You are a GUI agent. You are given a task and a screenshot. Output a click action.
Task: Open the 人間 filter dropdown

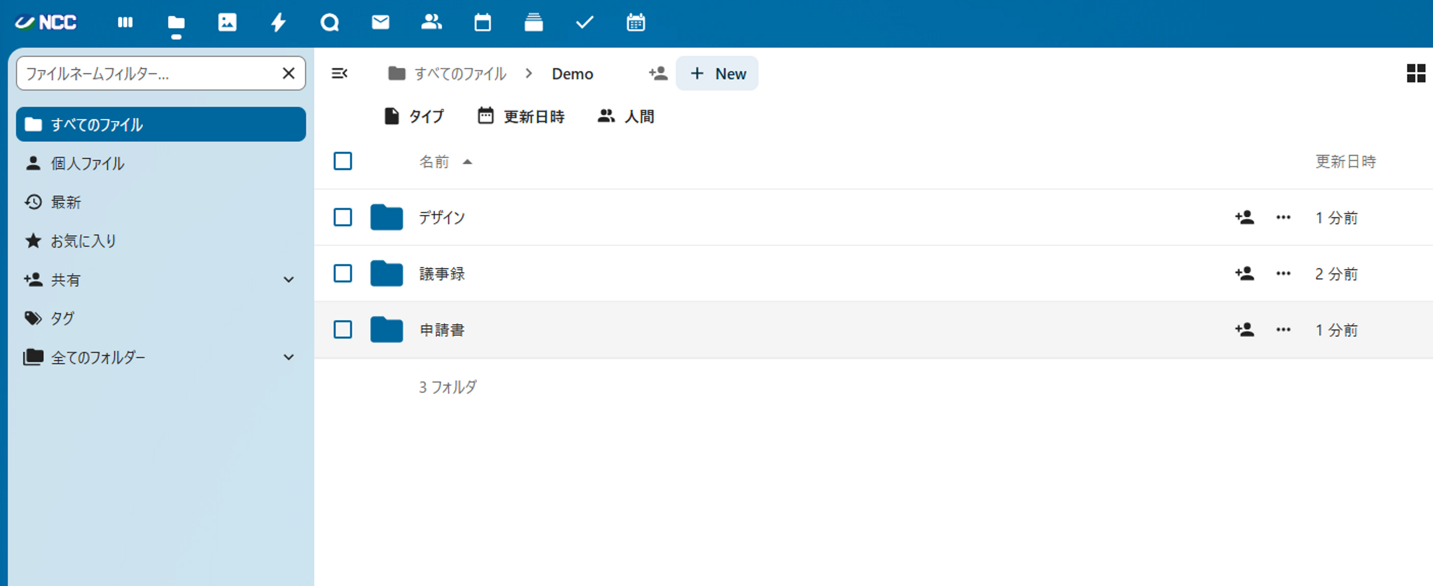(x=626, y=116)
